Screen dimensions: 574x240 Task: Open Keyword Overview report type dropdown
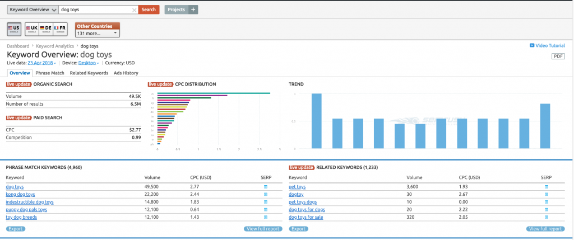33,10
